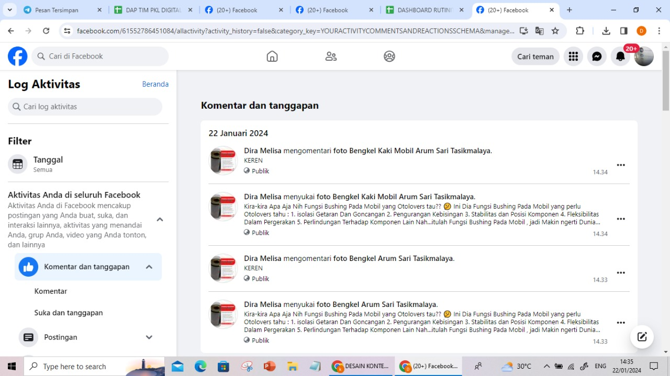Open Chrome downloads icon
The image size is (670, 376).
pos(606,31)
